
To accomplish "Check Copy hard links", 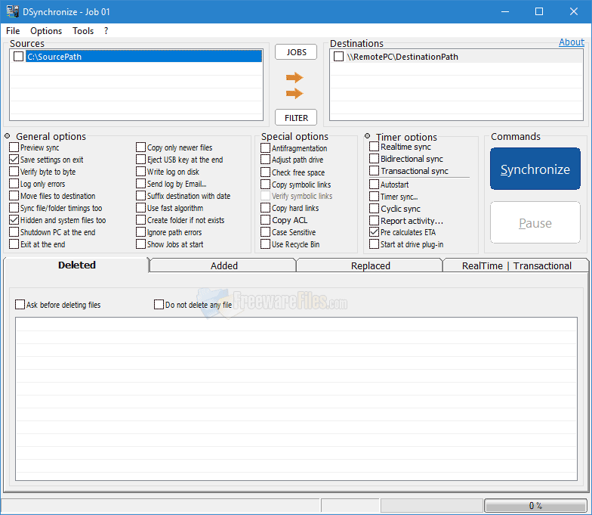I will (x=266, y=208).
